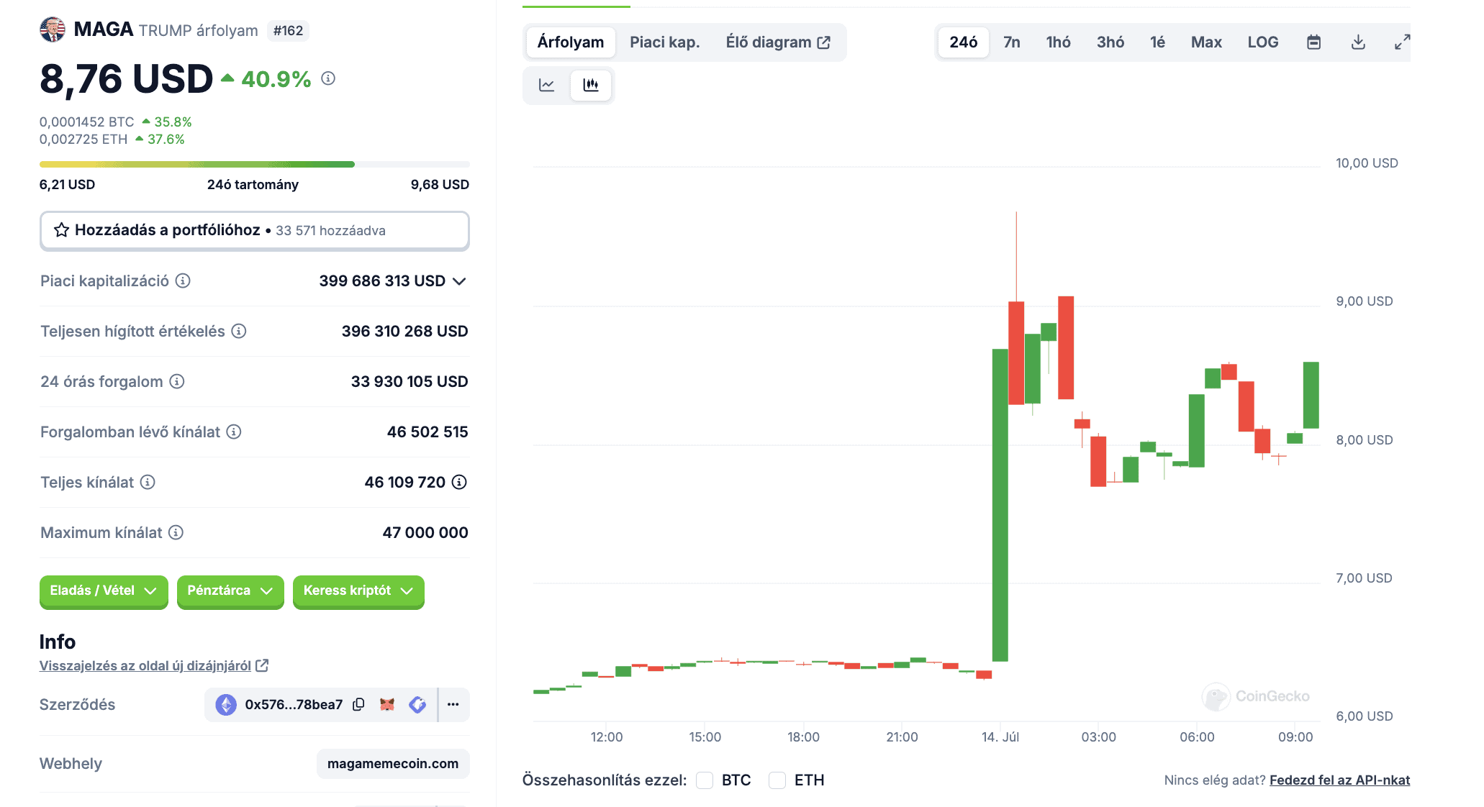Click the 9,68 USD range high value
The height and width of the screenshot is (807, 1484).
[440, 185]
